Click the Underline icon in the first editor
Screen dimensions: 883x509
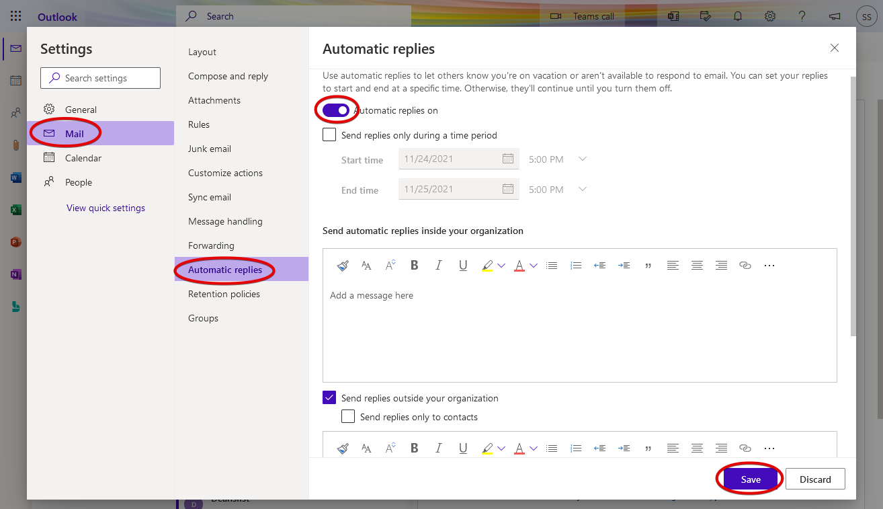click(463, 266)
